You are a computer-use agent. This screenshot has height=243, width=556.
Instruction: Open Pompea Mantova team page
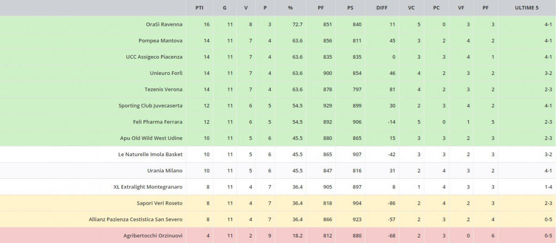[x=160, y=41]
